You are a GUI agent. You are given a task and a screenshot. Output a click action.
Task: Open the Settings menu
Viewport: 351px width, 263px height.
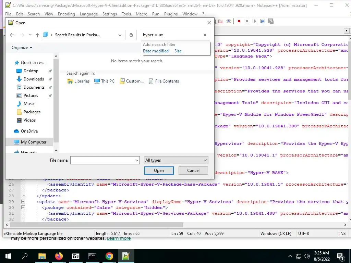[110, 14]
